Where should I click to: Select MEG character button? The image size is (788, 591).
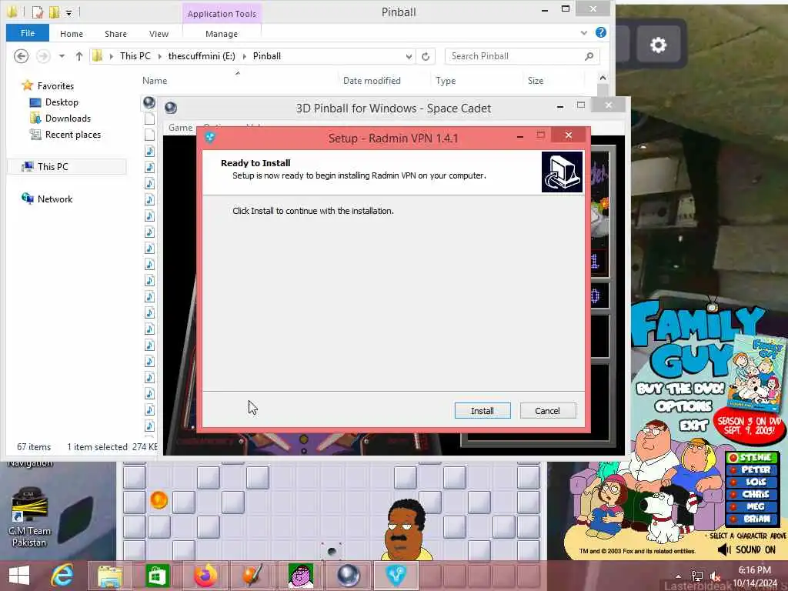(753, 506)
